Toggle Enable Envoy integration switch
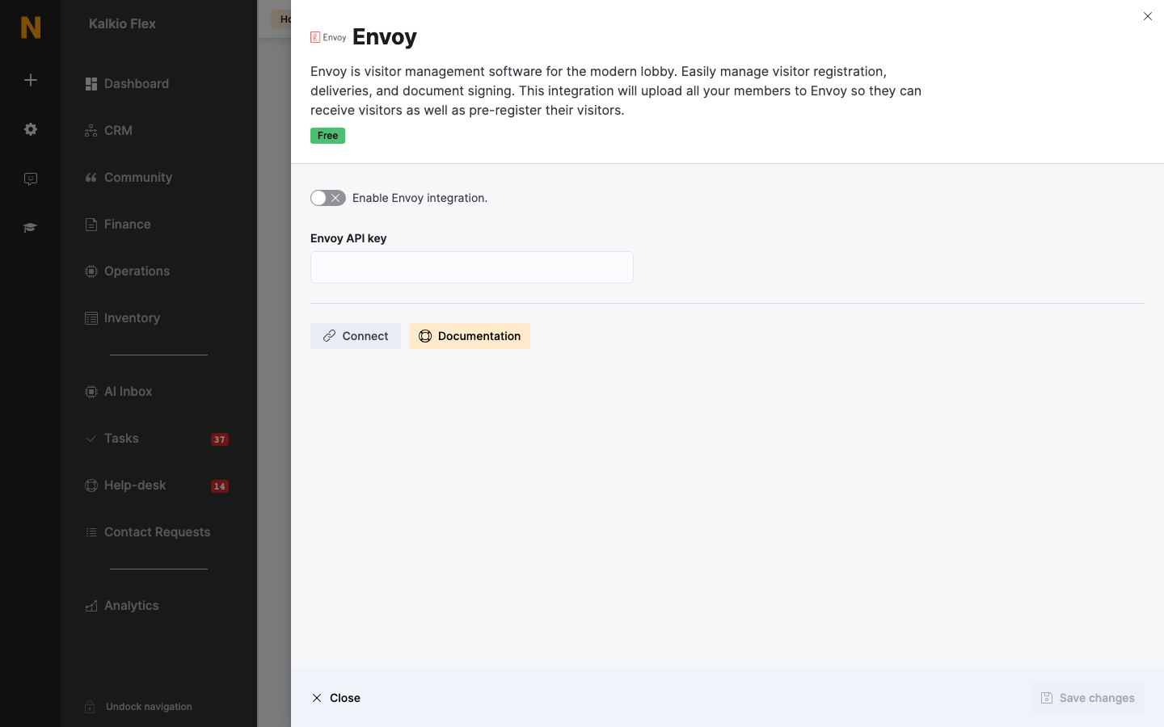Screen dimensions: 1164x727 pyautogui.click(x=328, y=198)
